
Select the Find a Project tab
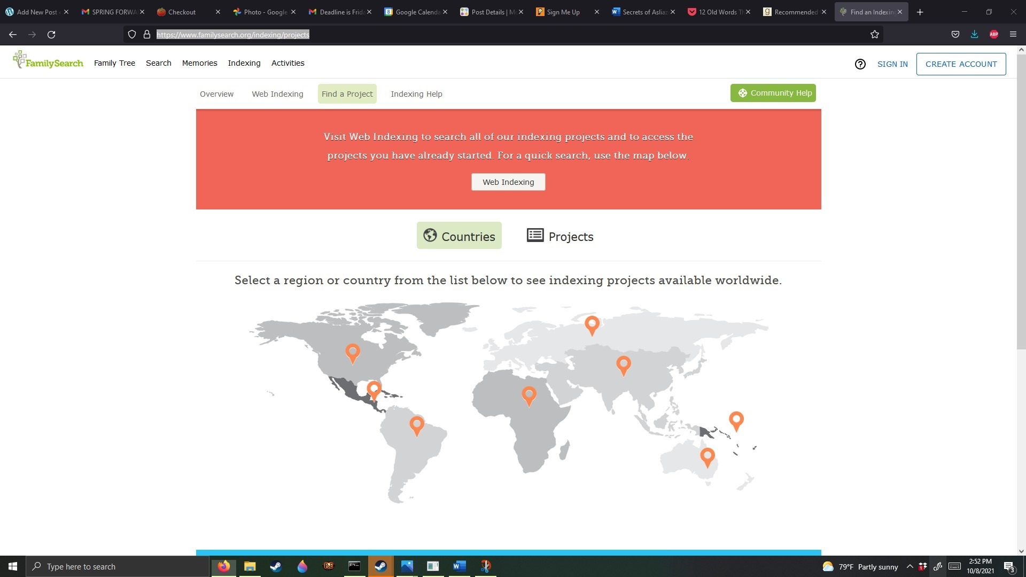point(347,94)
